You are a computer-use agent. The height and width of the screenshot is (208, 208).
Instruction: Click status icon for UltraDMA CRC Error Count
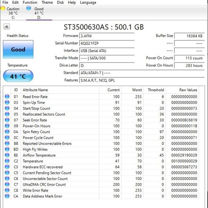click(x=7, y=184)
